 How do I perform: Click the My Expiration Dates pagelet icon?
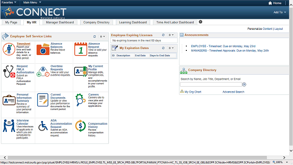coord(114,48)
